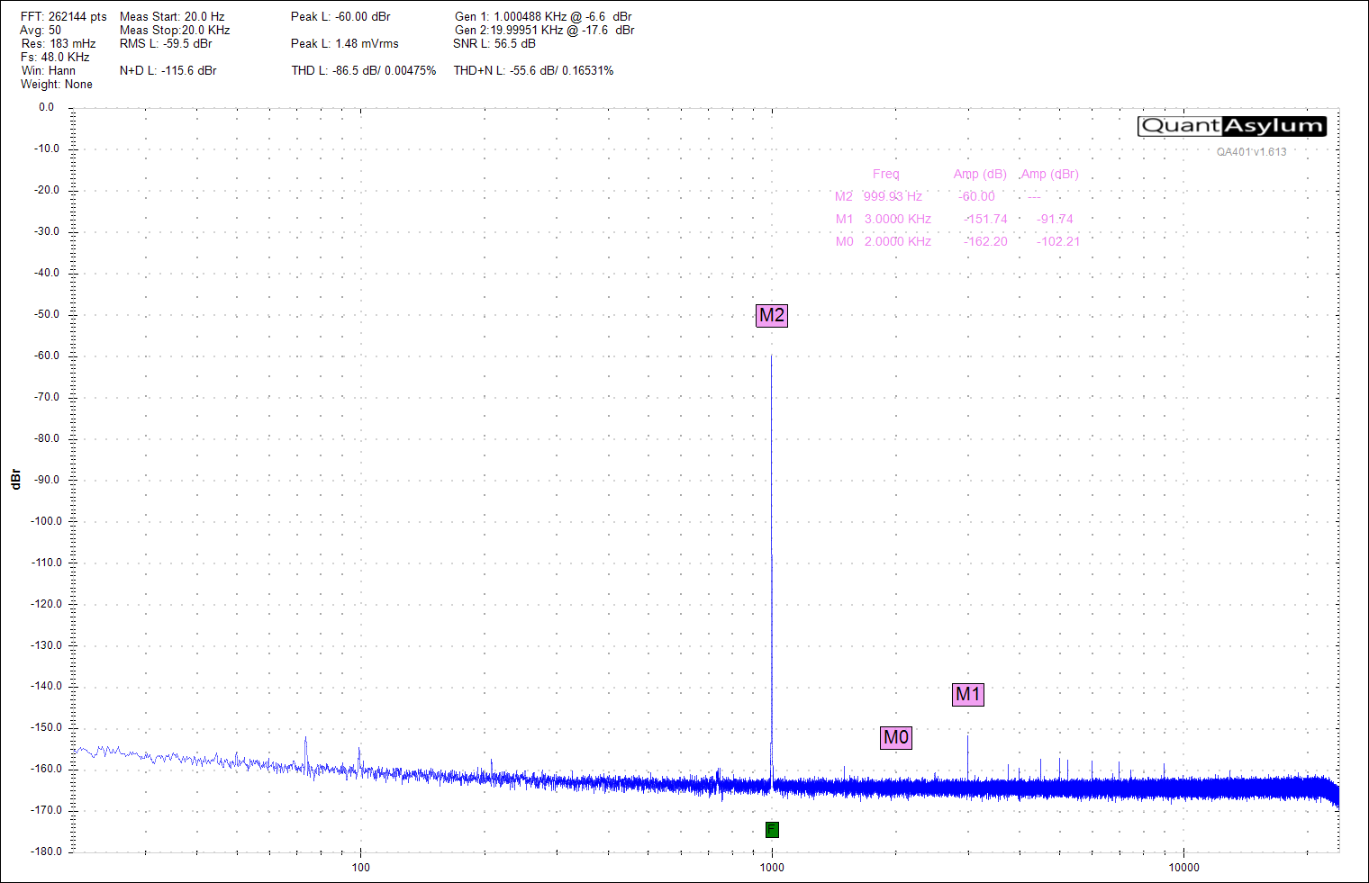Click the -60.0 Y-axis label
Viewport: 1369px width, 883px height.
[47, 356]
